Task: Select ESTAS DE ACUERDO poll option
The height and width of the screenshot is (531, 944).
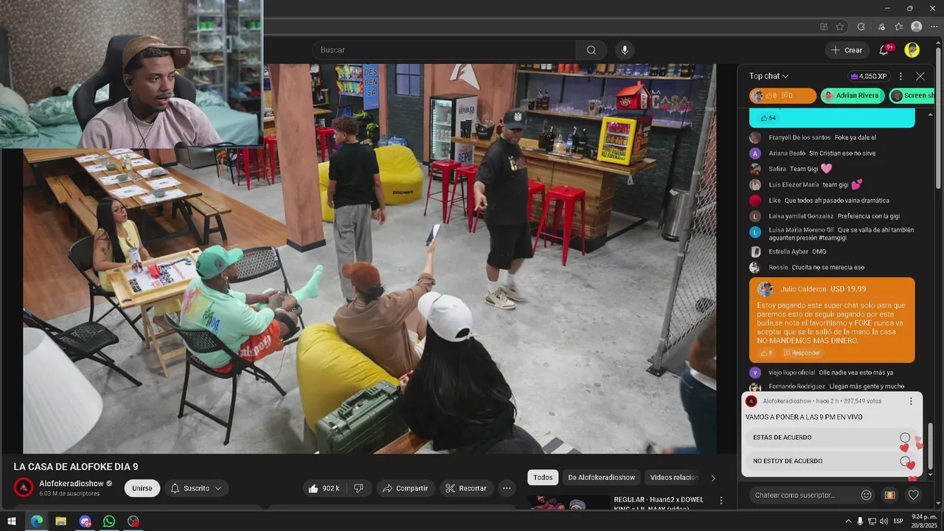Action: tap(830, 437)
